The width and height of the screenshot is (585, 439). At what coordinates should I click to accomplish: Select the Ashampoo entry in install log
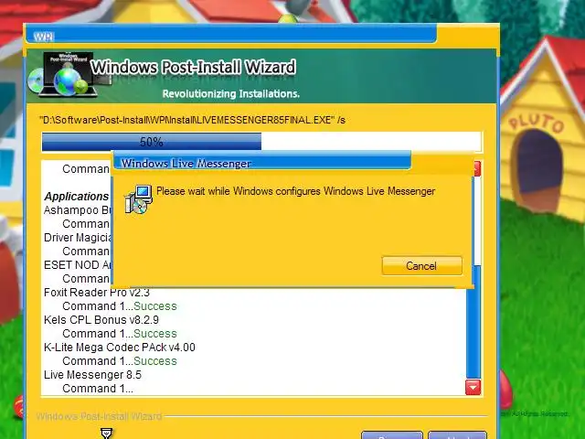click(78, 210)
